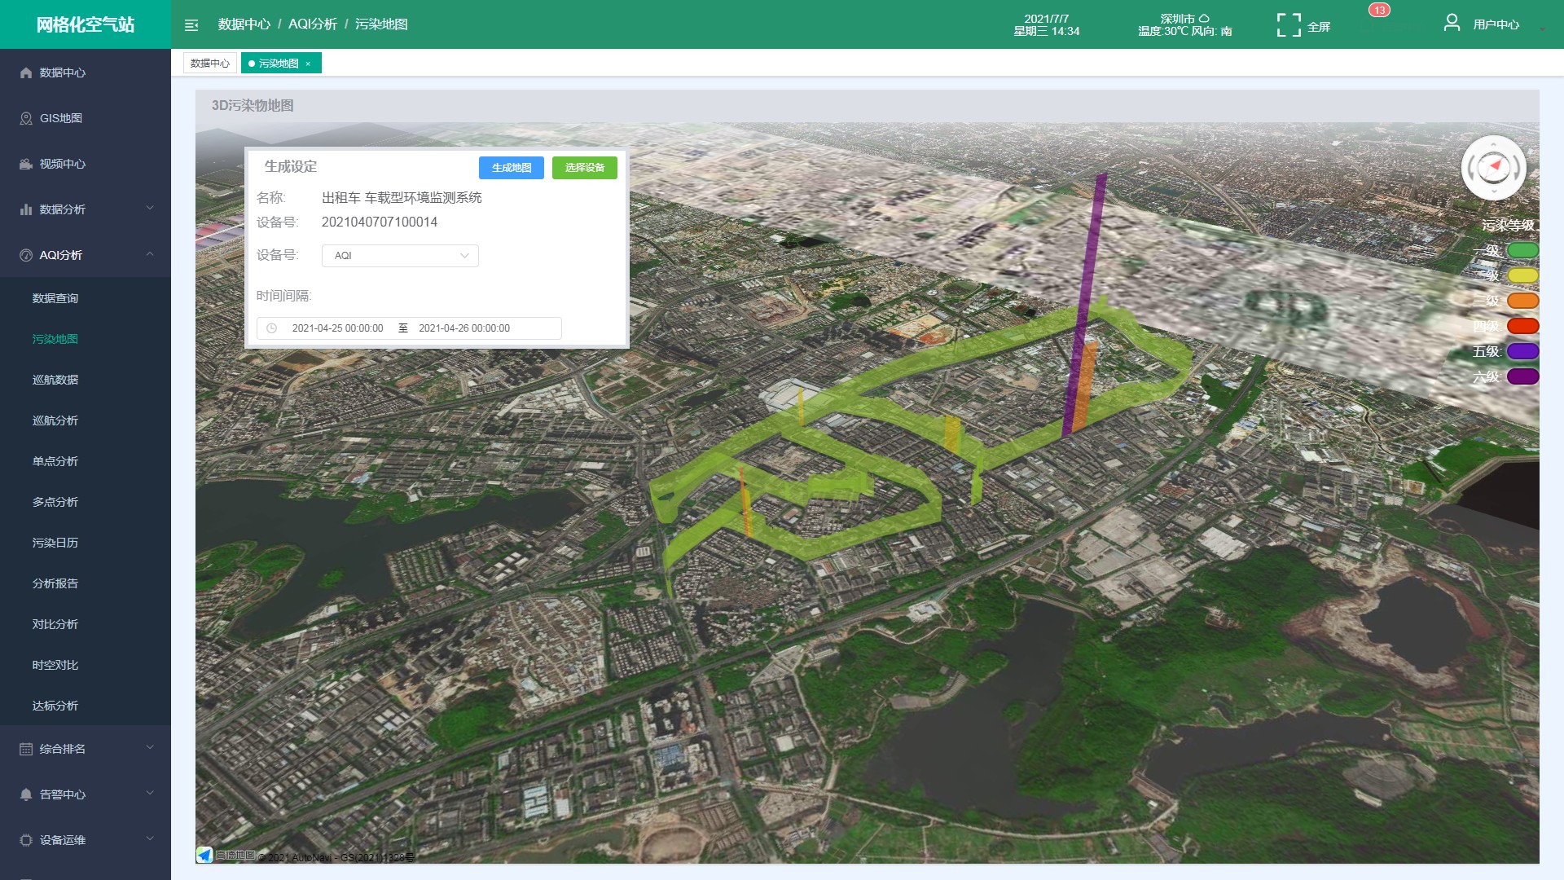Screen dimensions: 1564x880
Task: Click the 网格化空气站 logo title
Action: coord(86,24)
